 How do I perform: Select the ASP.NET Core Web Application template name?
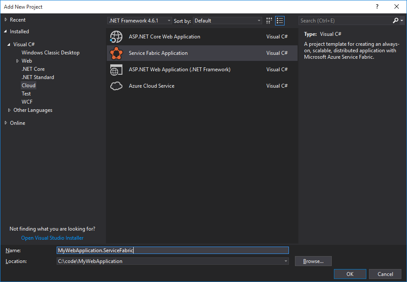pyautogui.click(x=164, y=37)
